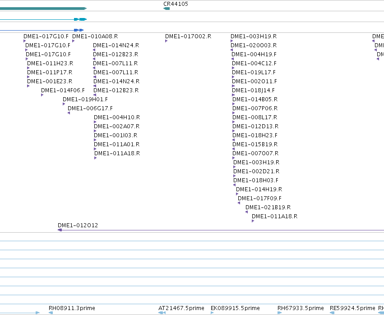Select the DME1-011A01.R label
The height and width of the screenshot is (315, 384).
tap(117, 144)
